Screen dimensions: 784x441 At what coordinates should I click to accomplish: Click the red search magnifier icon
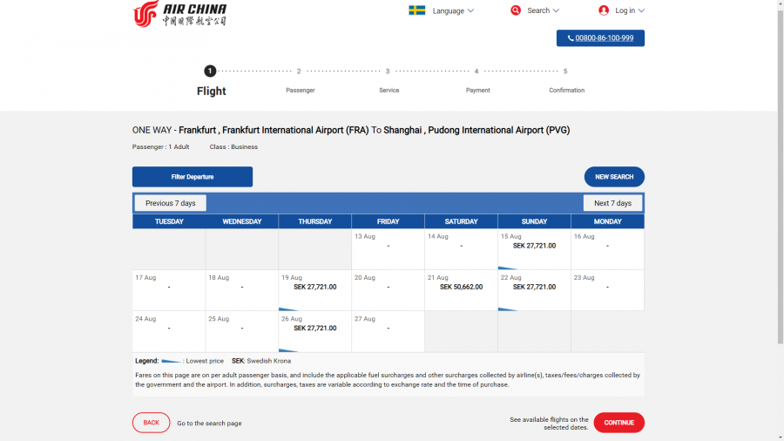pyautogui.click(x=516, y=10)
